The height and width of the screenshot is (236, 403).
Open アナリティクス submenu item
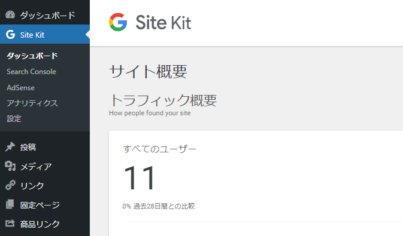pyautogui.click(x=32, y=103)
